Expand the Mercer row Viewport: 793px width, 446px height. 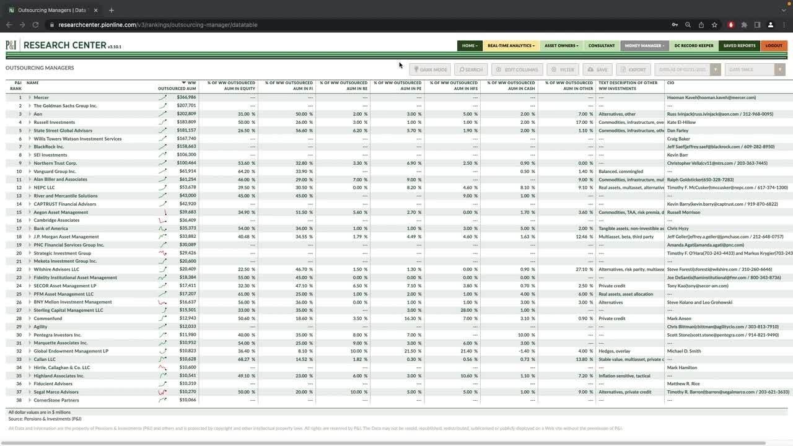[30, 97]
